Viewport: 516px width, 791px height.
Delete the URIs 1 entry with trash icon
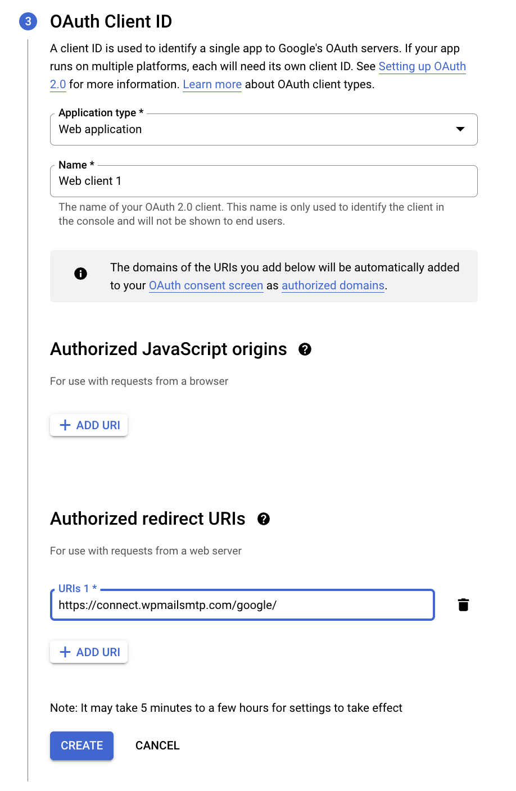[x=463, y=605]
